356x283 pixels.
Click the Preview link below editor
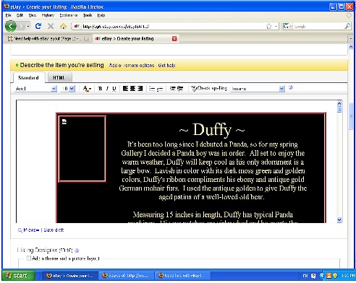pos(31,230)
